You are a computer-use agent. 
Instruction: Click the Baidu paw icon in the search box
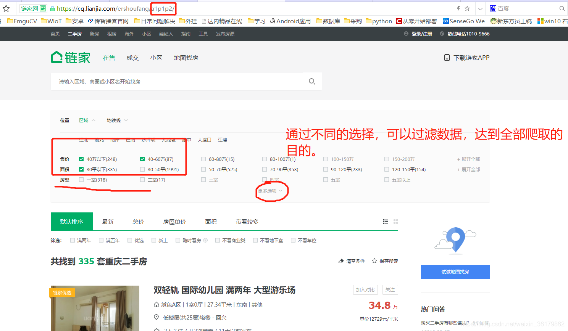[x=493, y=8]
